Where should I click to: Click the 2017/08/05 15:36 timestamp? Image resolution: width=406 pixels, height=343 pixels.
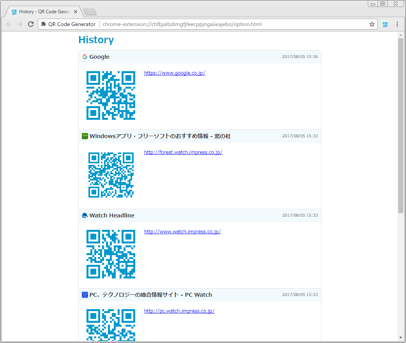coord(300,57)
